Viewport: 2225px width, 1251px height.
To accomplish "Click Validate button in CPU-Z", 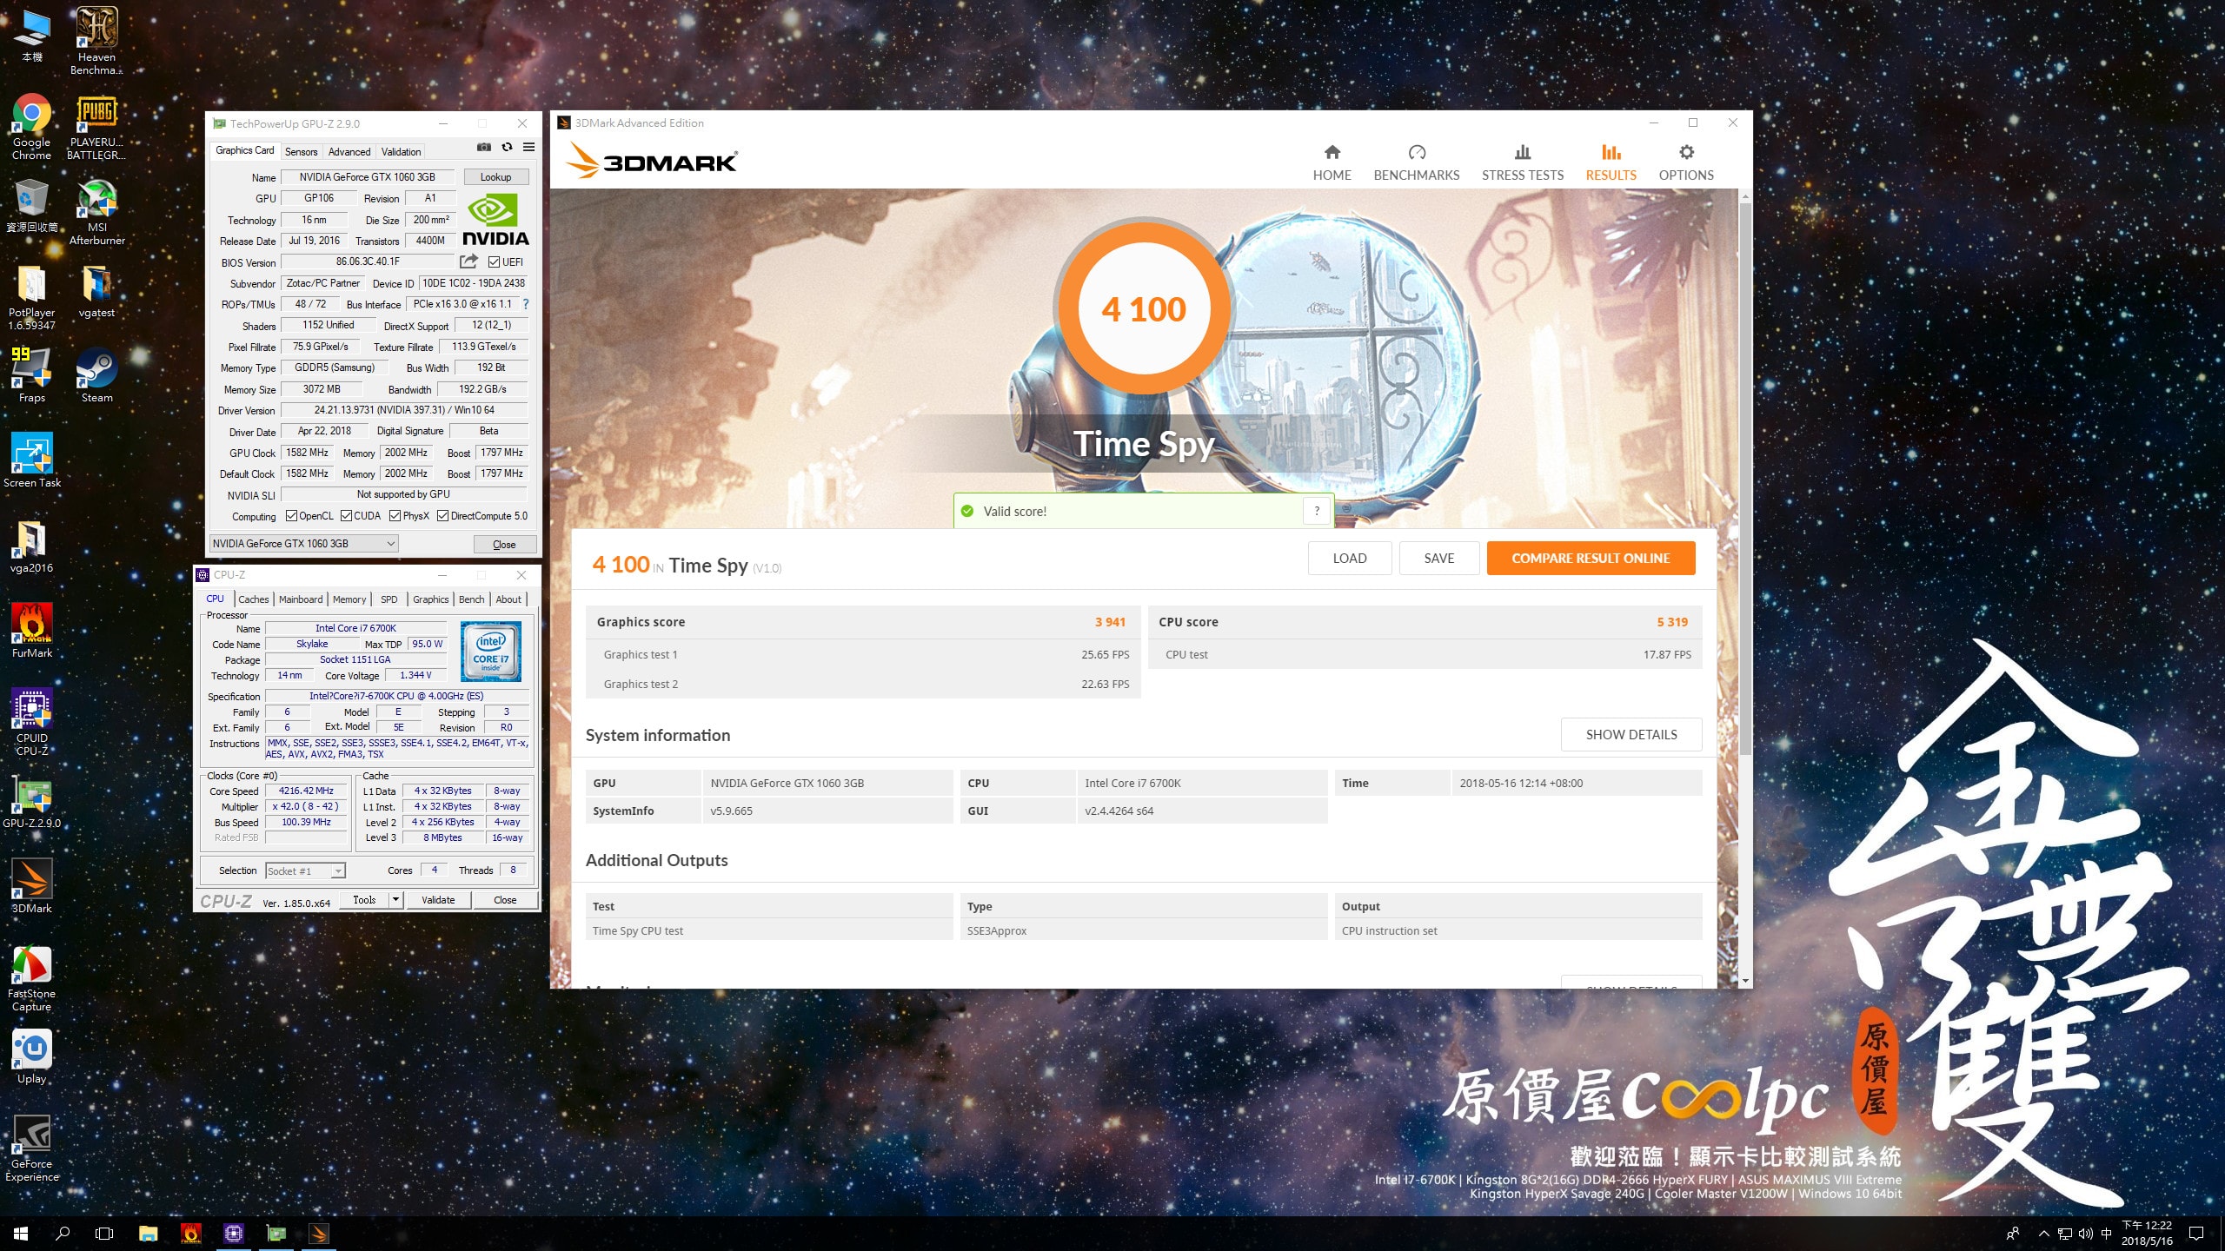I will 438,900.
